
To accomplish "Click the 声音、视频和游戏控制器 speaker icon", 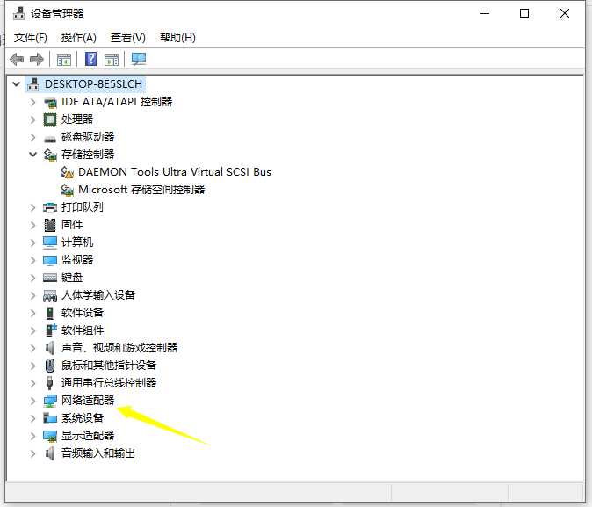I will [x=49, y=348].
